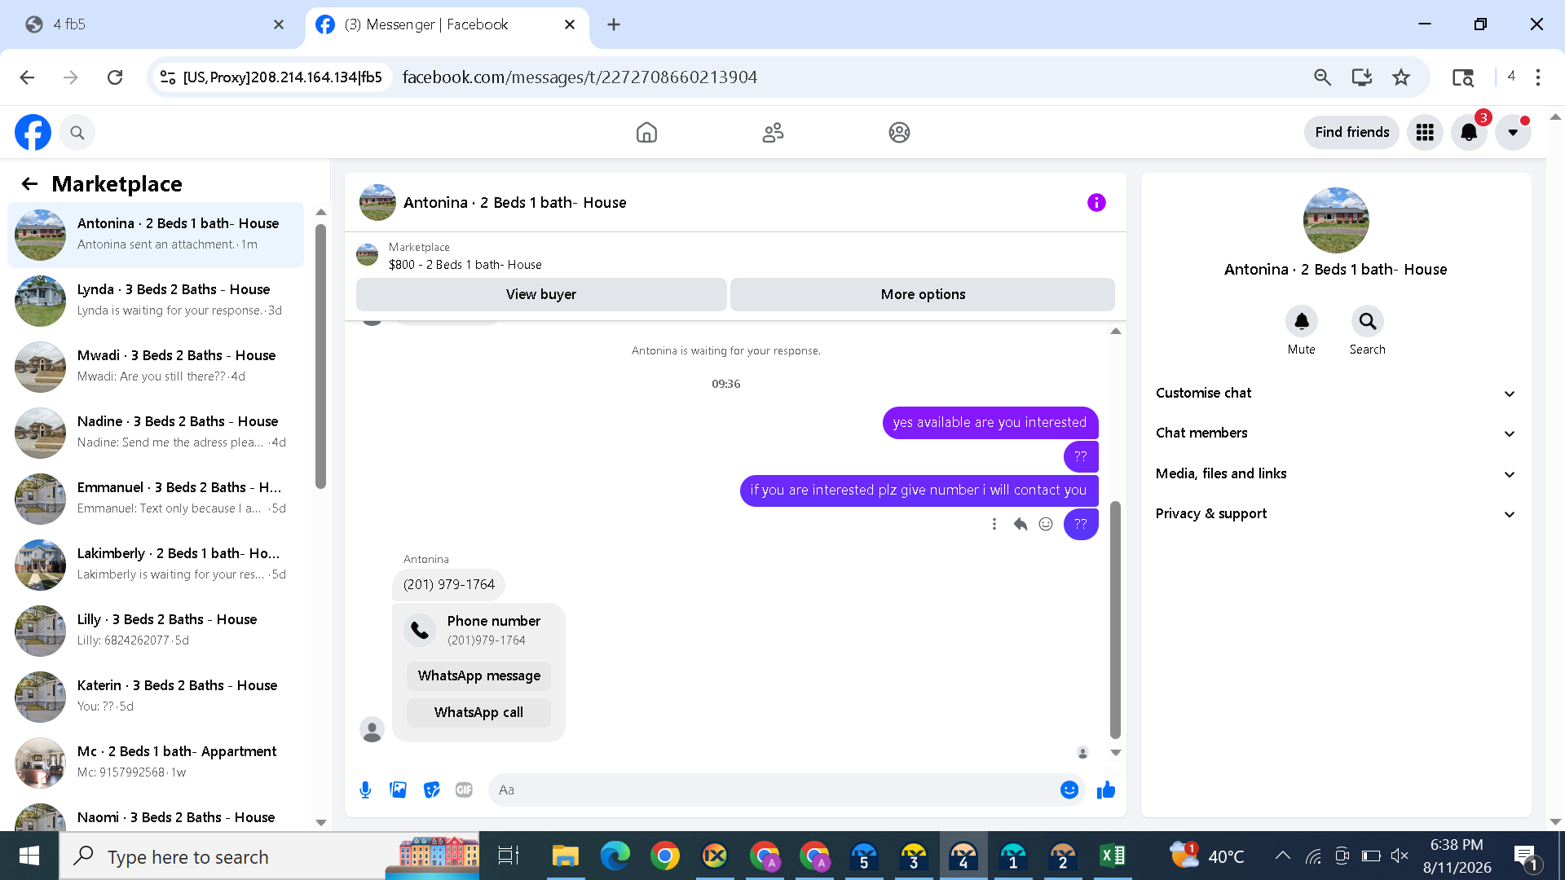Open message more actions three-dot icon
This screenshot has width=1565, height=880.
994,524
